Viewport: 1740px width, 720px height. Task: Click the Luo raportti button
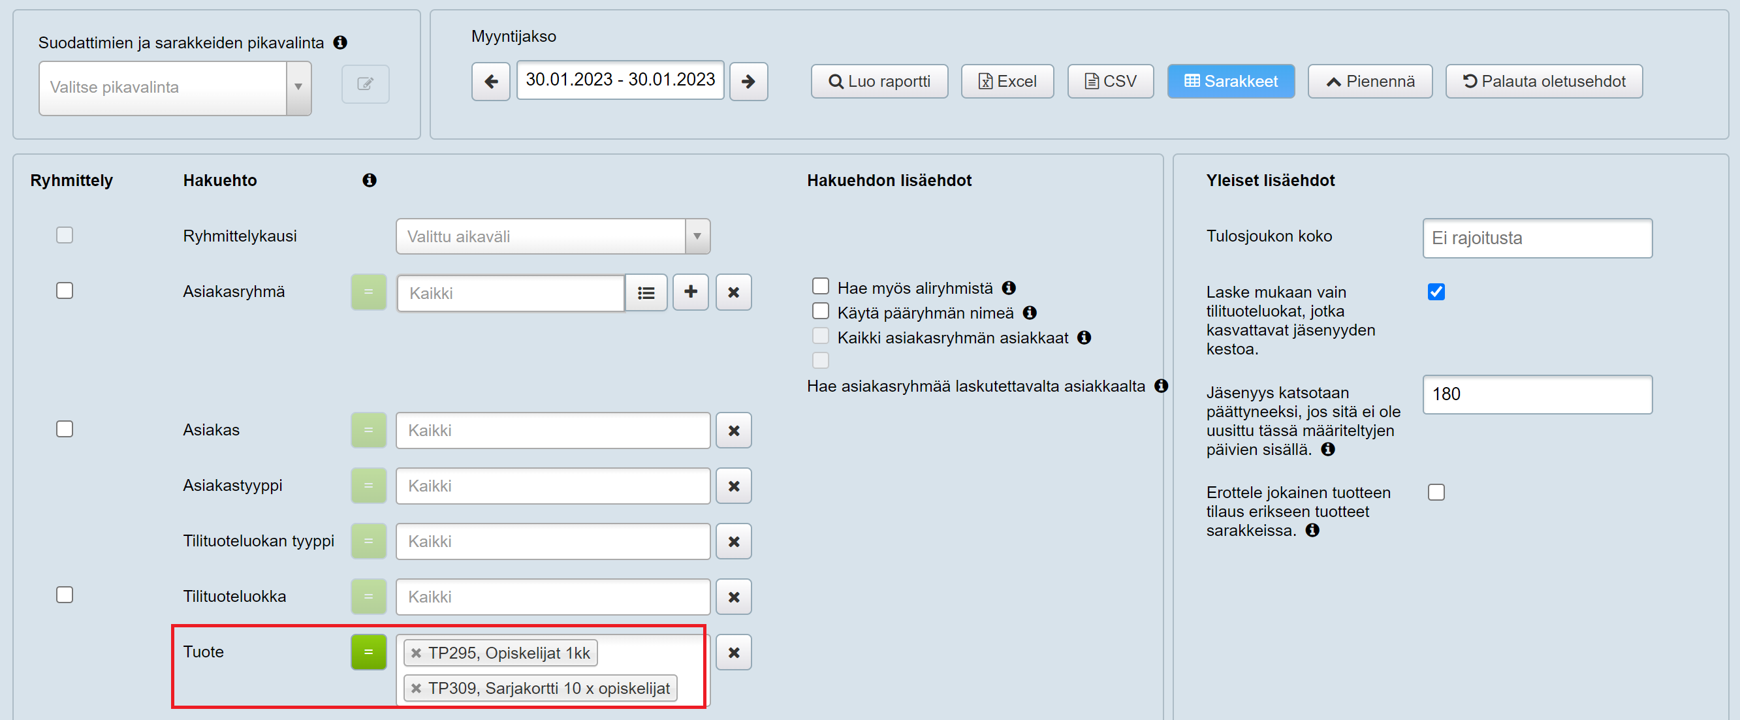click(x=879, y=82)
